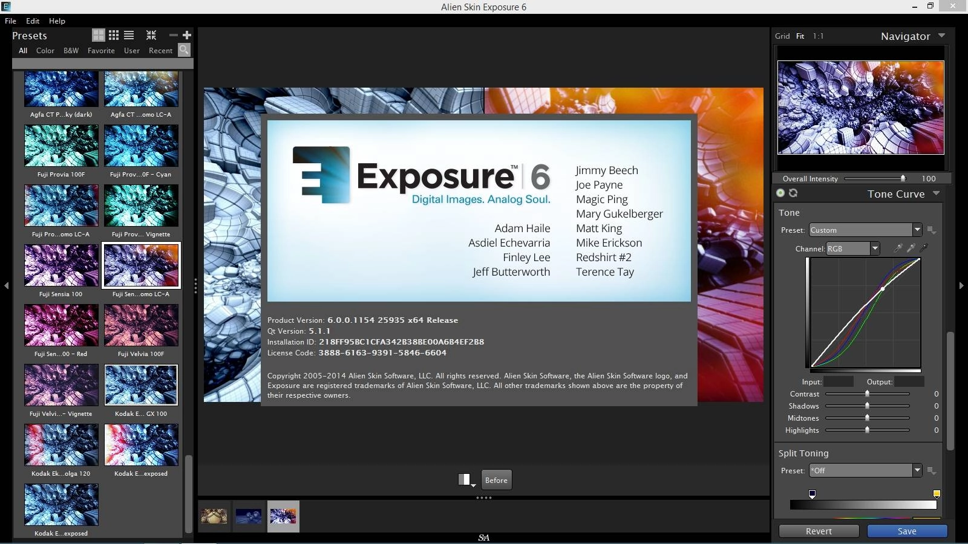Click the bottom filmstrip drag handle dots
968x544 pixels.
[x=484, y=498]
